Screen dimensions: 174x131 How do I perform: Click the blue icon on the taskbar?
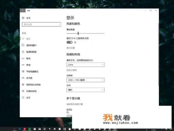click(20, 129)
